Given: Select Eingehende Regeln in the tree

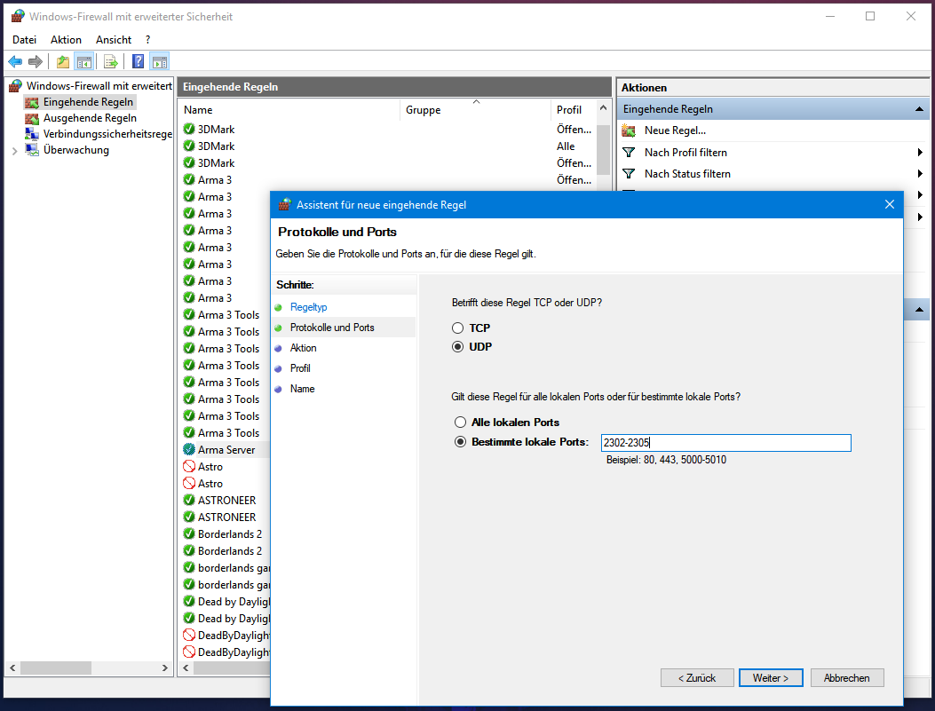Looking at the screenshot, I should pyautogui.click(x=88, y=102).
